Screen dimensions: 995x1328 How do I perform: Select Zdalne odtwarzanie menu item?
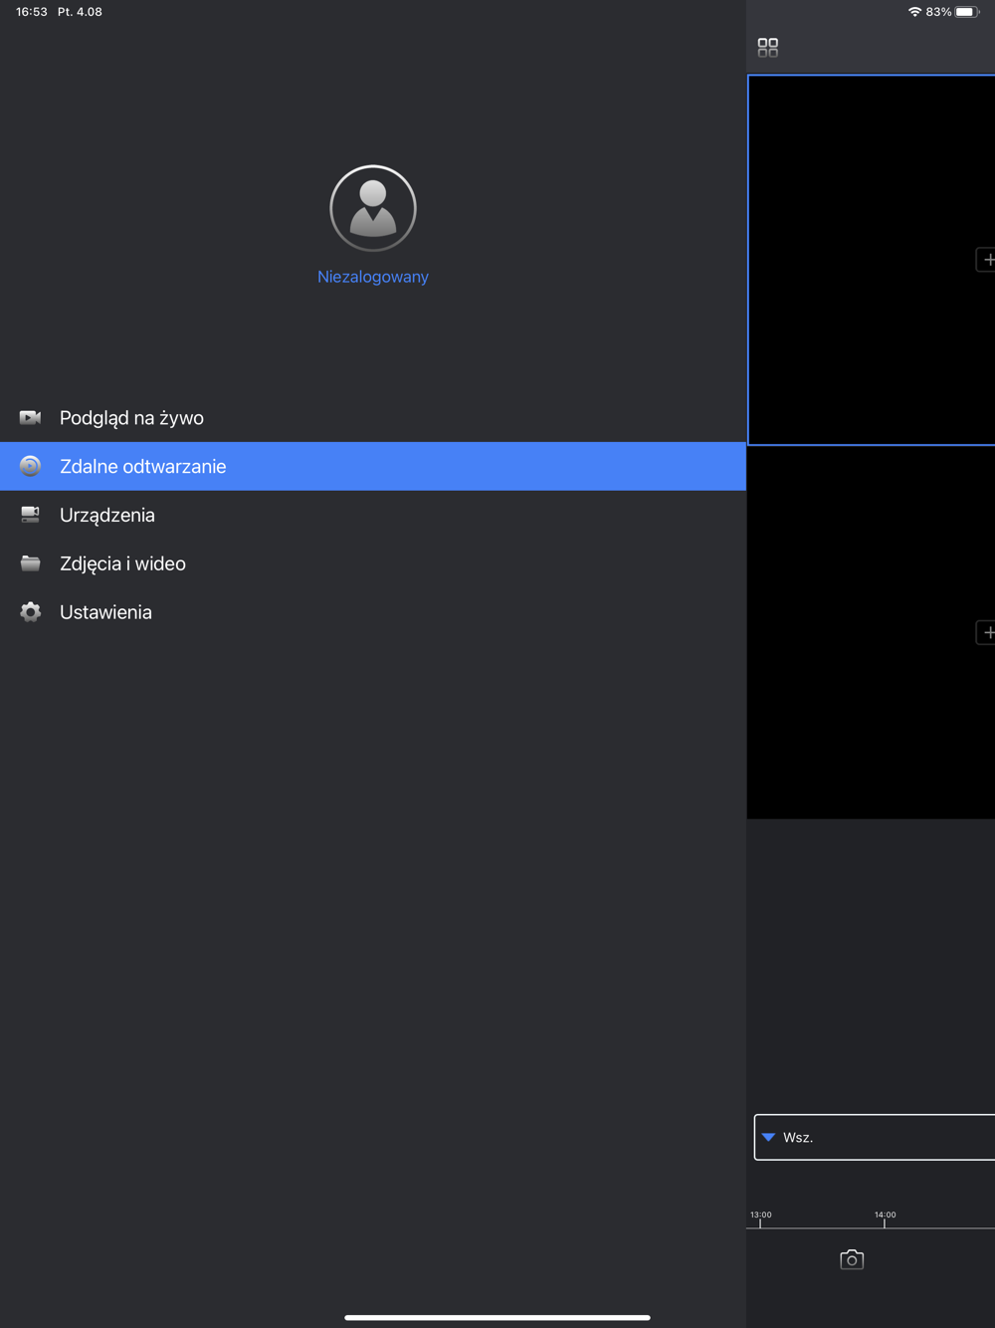point(373,466)
